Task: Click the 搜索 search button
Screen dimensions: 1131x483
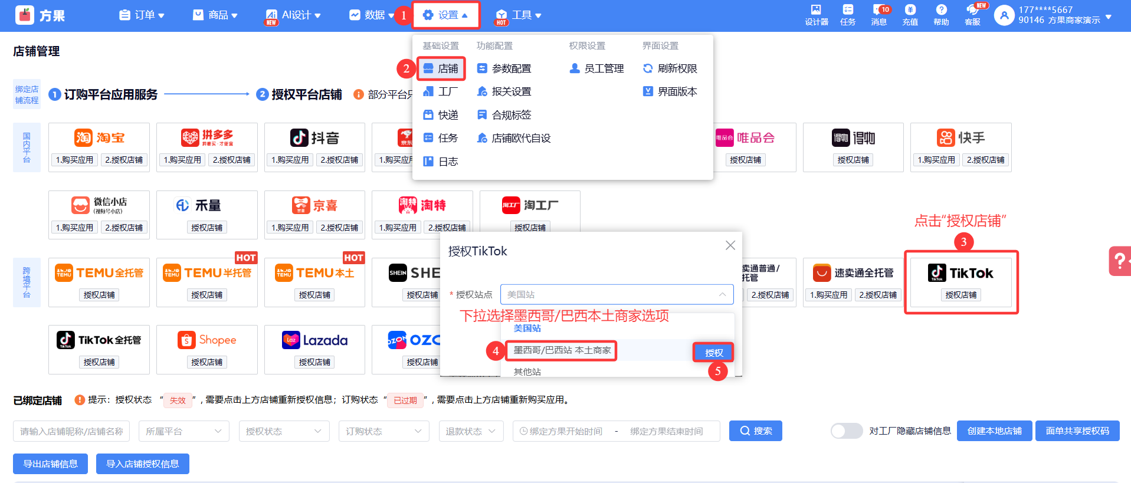Action: [x=755, y=431]
